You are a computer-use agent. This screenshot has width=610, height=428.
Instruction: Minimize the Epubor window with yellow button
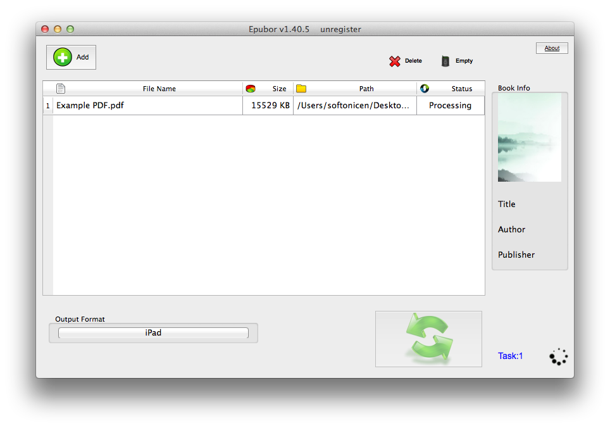point(58,29)
